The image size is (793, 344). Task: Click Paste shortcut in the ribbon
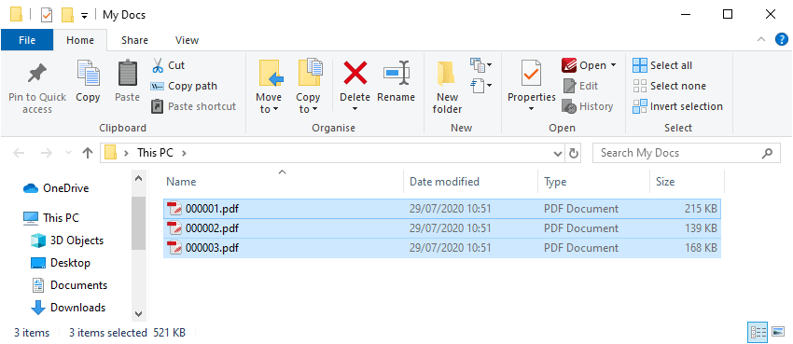(x=194, y=106)
